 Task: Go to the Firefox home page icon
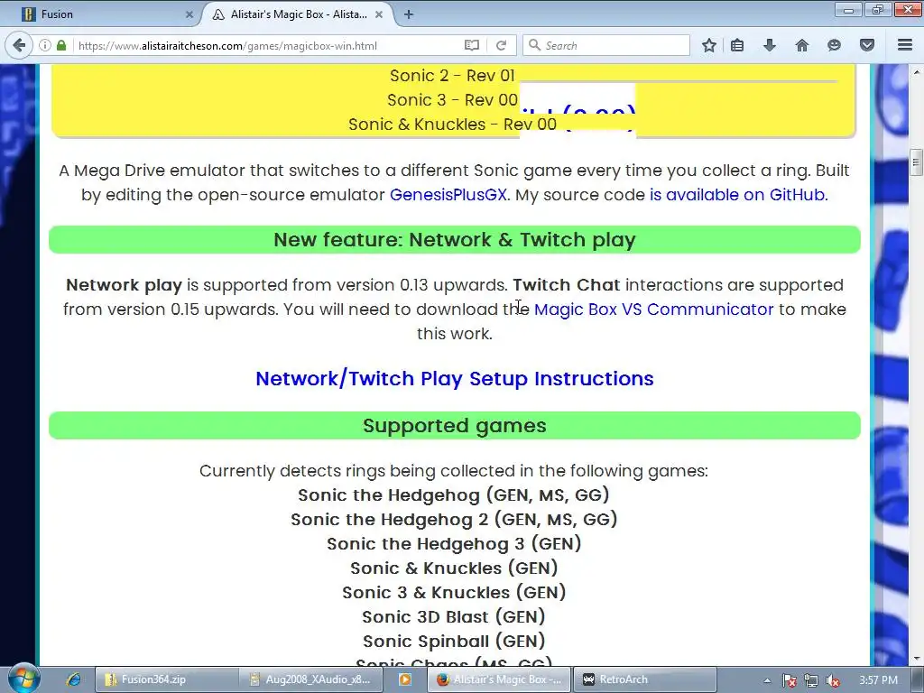pyautogui.click(x=801, y=45)
